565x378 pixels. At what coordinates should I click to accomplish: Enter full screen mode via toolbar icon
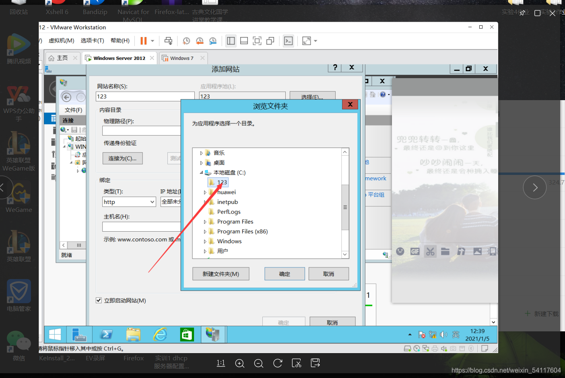[x=257, y=41]
